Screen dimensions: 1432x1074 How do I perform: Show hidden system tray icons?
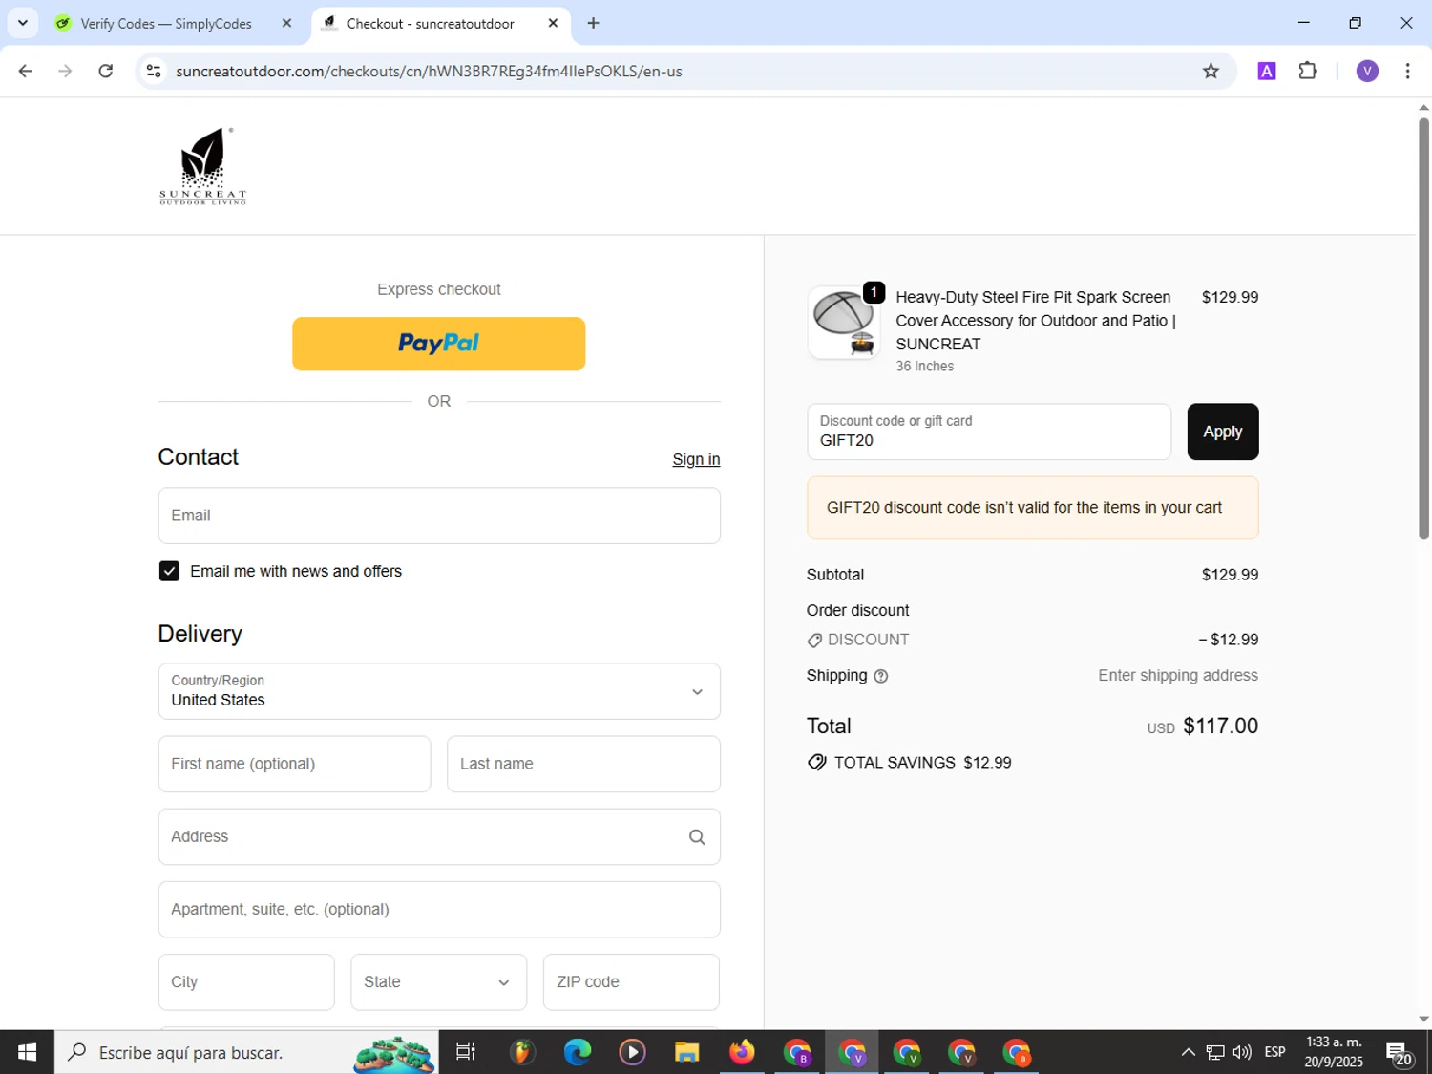coord(1188,1052)
